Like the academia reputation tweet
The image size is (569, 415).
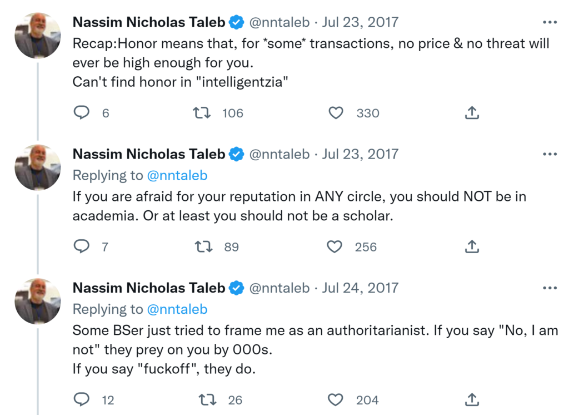point(335,246)
